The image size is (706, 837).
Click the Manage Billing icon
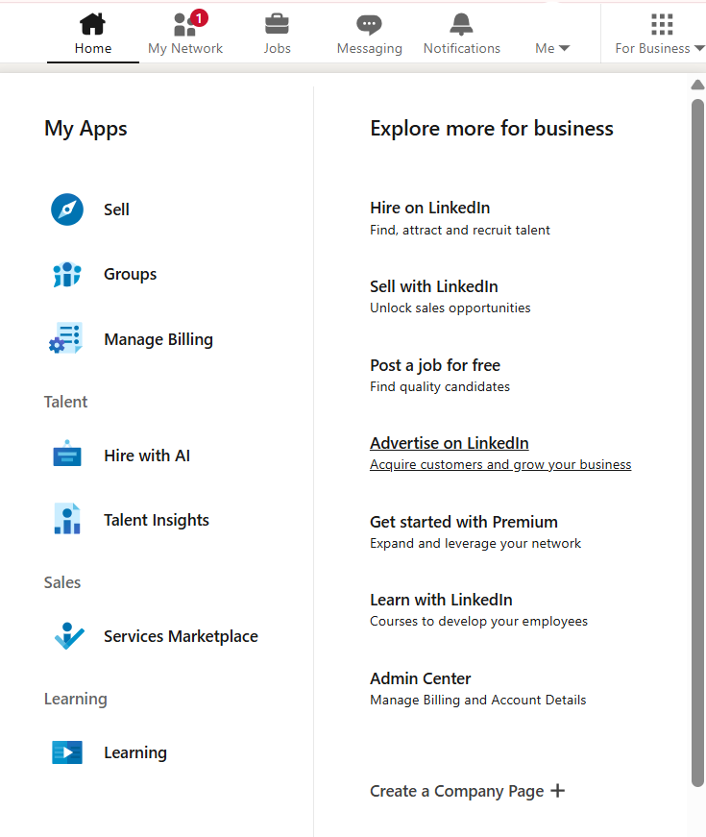point(65,338)
